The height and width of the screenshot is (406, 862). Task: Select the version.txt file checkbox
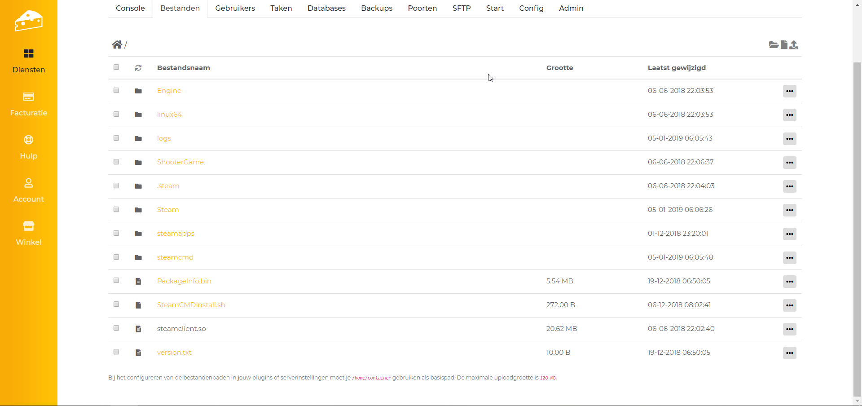116,352
